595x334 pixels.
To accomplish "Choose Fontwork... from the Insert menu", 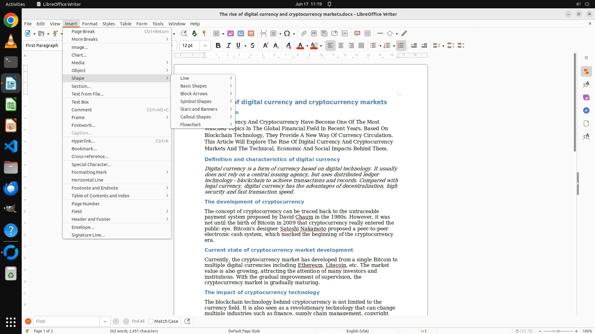I will pyautogui.click(x=83, y=125).
